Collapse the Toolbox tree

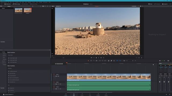1,52
